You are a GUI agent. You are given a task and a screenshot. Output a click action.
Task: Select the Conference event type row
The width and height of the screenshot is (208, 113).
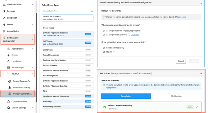point(68,50)
